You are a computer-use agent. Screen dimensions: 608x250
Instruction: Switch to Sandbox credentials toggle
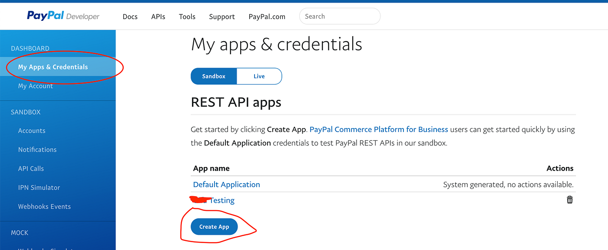tap(214, 76)
